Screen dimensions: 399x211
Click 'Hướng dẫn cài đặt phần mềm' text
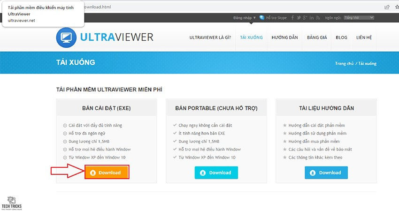[316, 125]
